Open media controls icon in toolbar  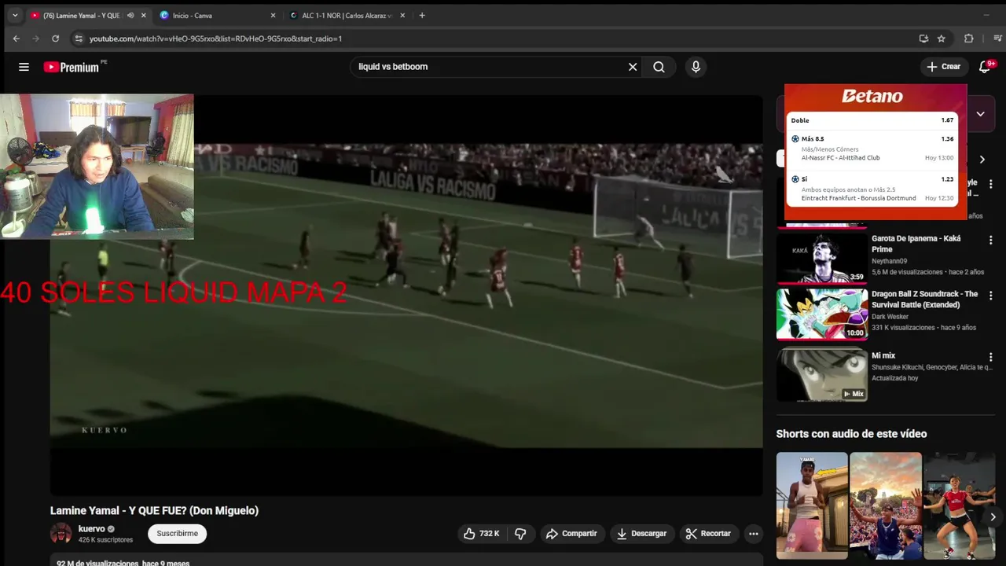999,38
